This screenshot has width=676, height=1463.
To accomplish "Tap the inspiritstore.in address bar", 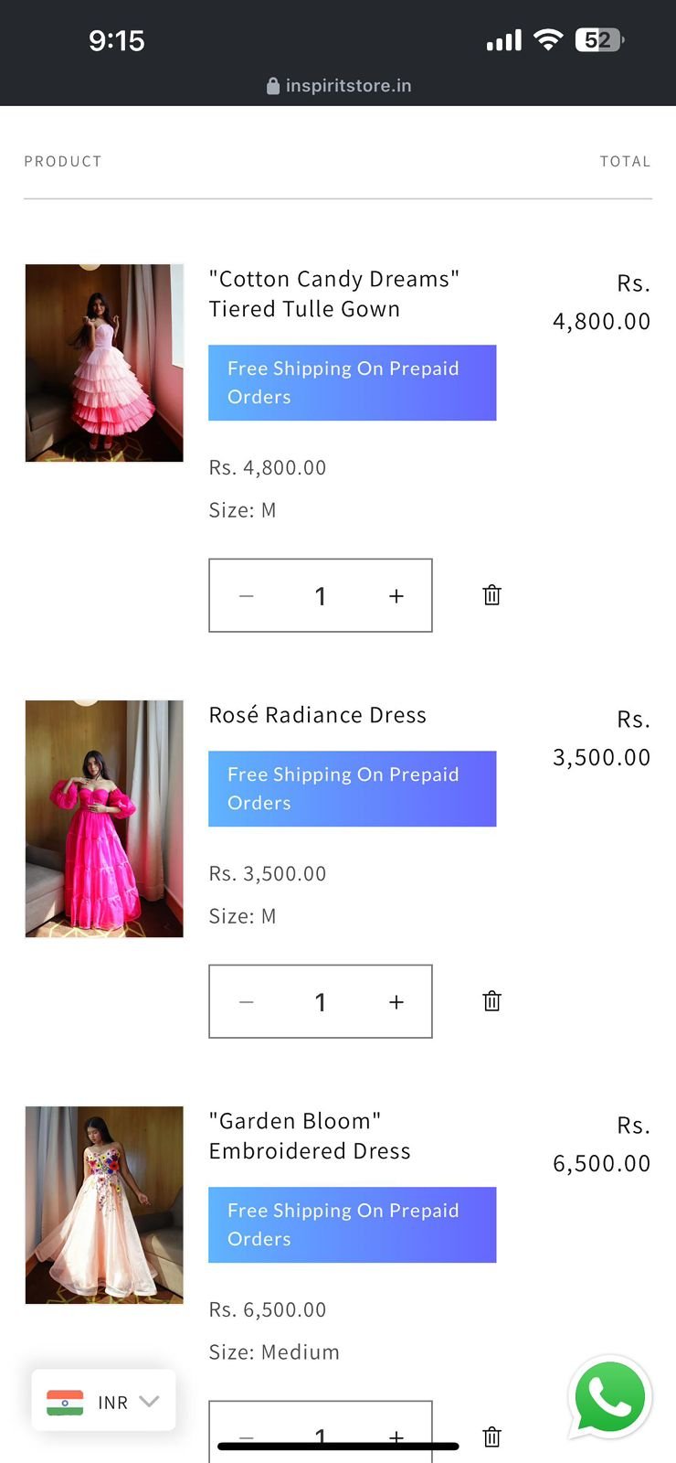I will (347, 86).
